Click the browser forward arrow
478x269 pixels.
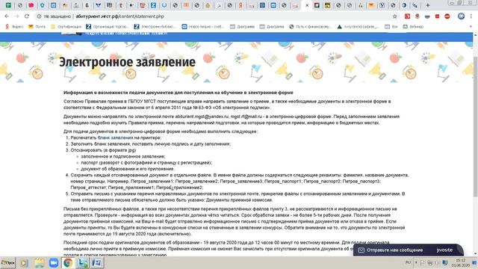pos(16,16)
